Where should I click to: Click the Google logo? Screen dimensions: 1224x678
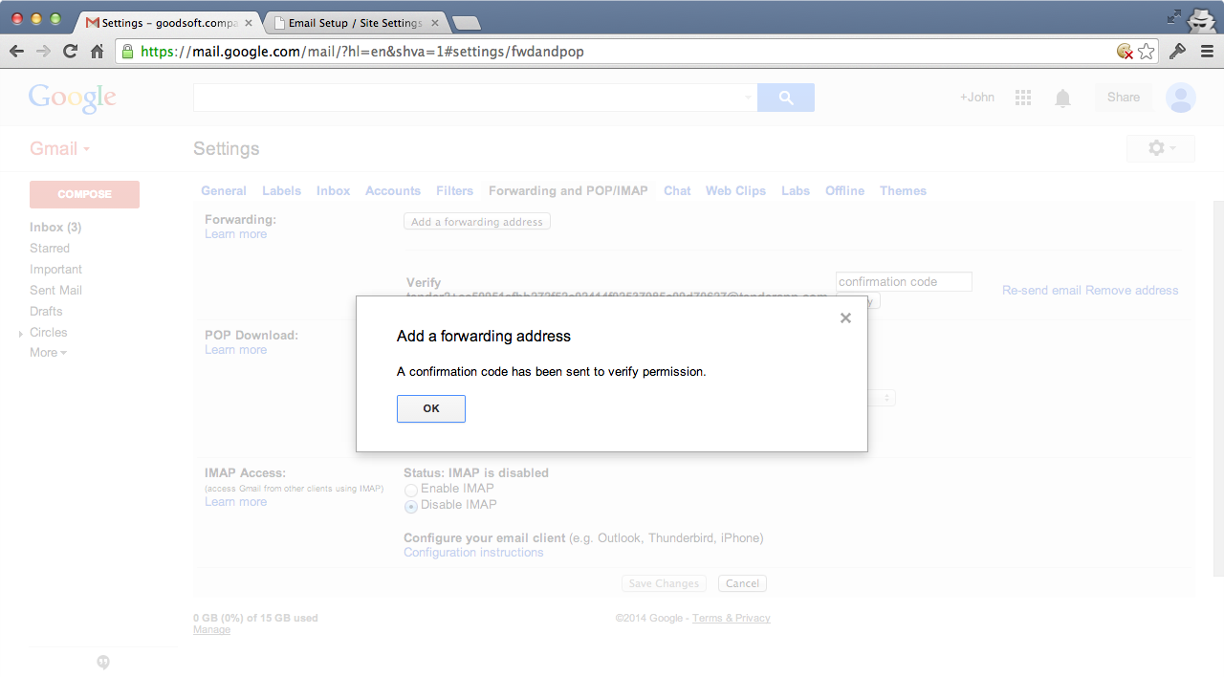[73, 98]
